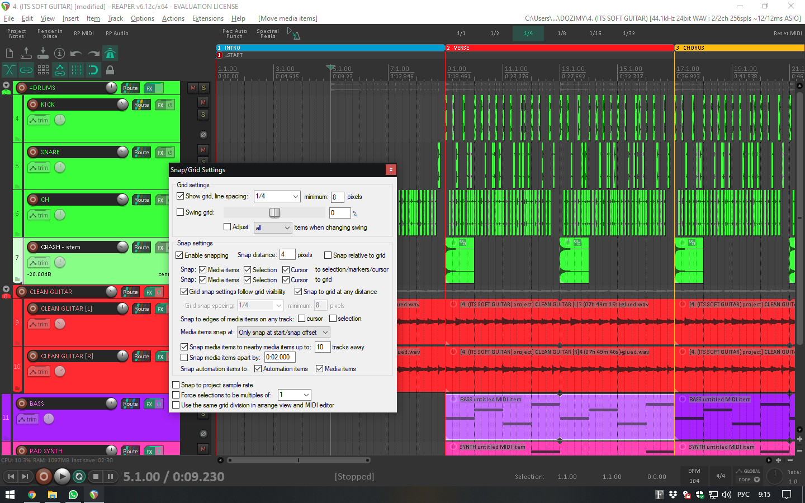Click the transport Stop button

click(96, 476)
